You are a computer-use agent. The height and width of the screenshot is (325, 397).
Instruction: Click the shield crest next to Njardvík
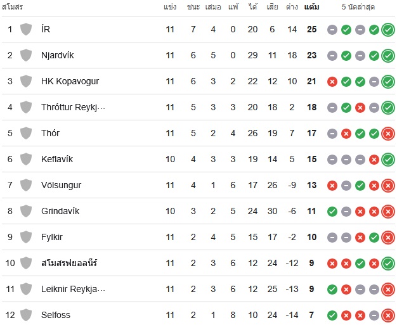point(26,55)
